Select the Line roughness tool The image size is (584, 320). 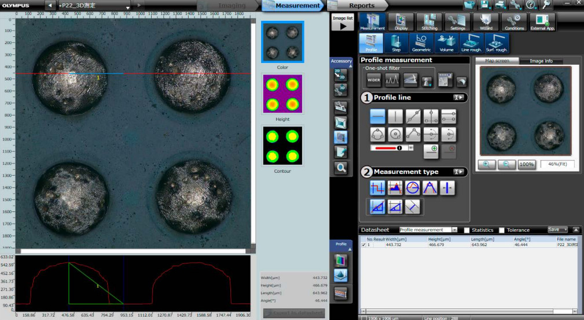472,43
